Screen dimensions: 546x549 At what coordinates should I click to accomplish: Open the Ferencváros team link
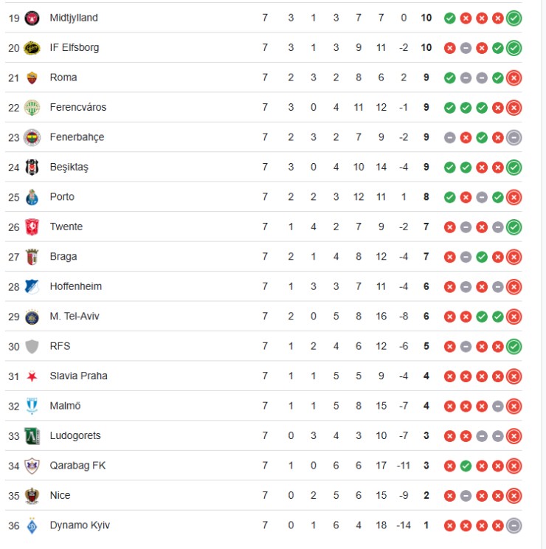78,107
